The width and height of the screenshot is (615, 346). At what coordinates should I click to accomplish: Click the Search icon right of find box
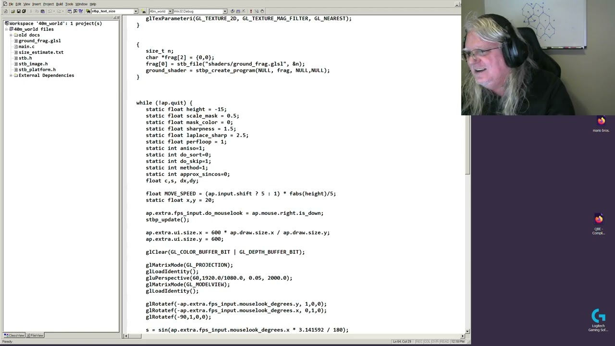(143, 12)
